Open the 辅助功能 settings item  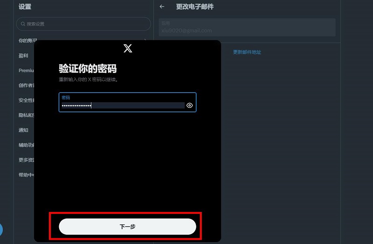tap(26, 145)
